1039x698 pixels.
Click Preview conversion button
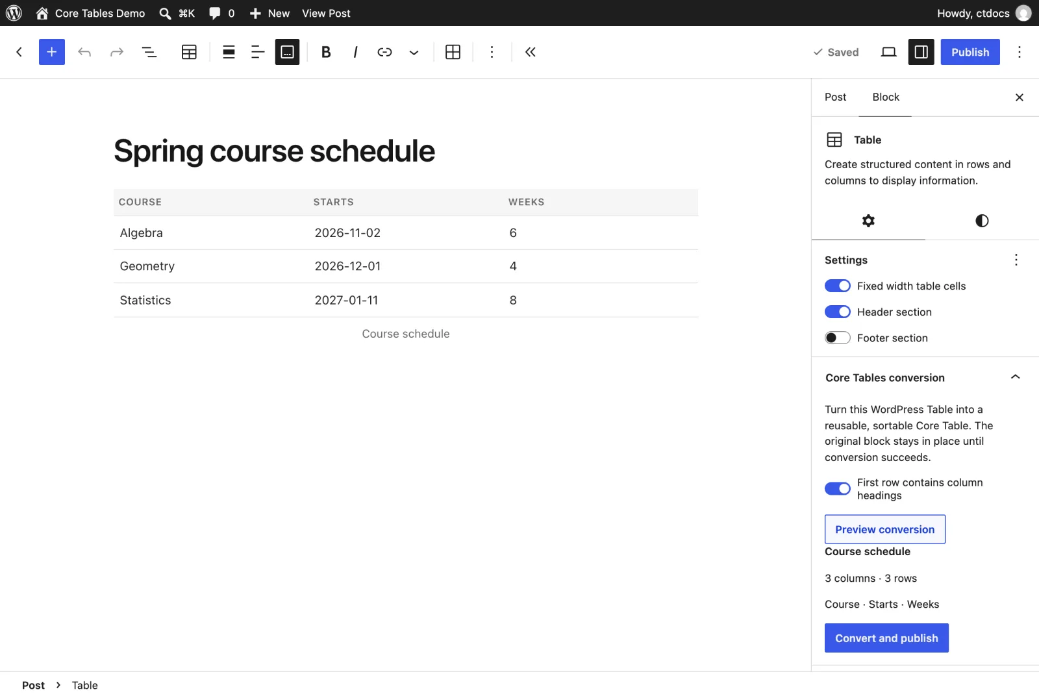884,529
